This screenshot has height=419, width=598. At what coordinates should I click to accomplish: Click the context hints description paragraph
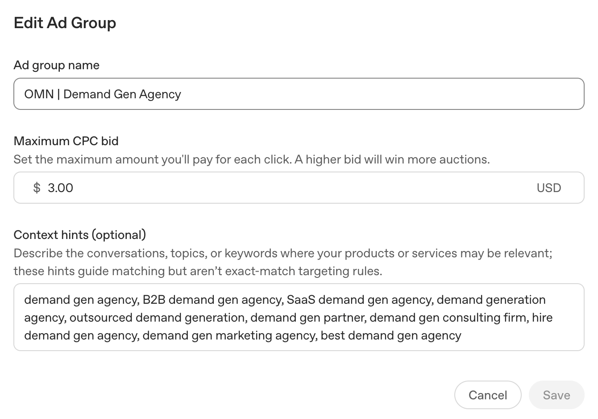pos(283,262)
